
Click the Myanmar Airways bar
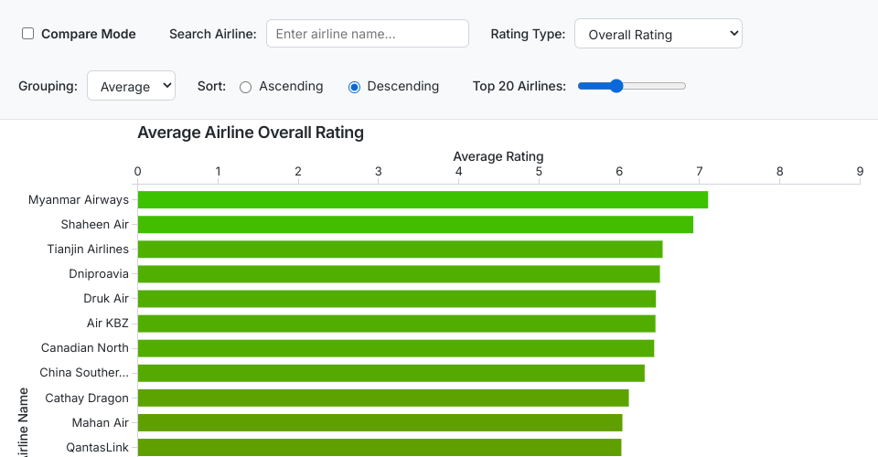click(x=422, y=199)
